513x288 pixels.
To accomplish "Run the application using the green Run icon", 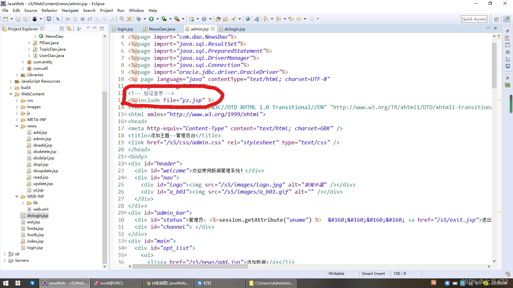I will pos(151,19).
